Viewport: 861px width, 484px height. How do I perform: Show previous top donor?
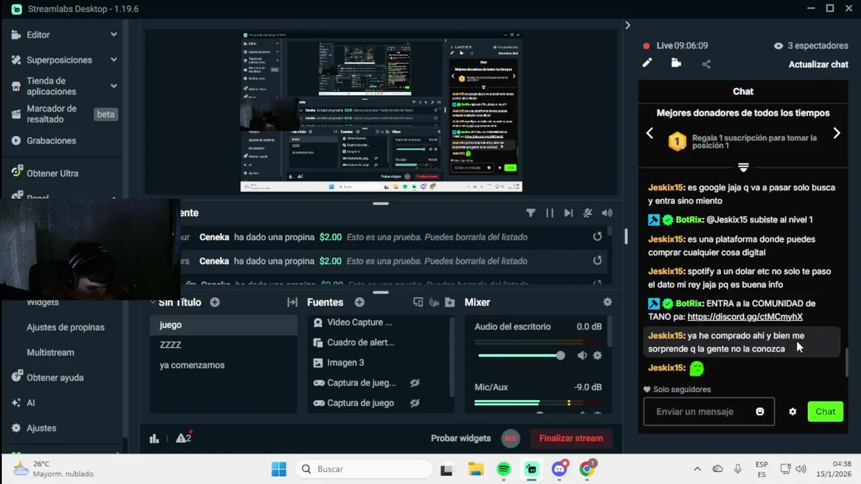pos(649,133)
